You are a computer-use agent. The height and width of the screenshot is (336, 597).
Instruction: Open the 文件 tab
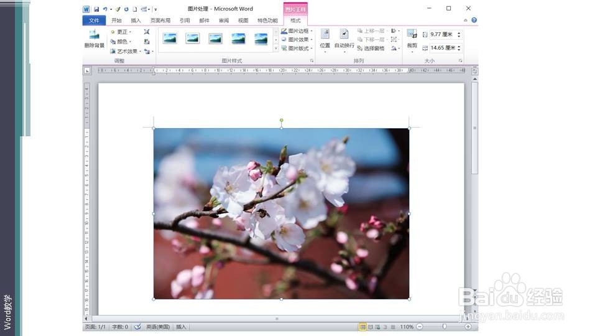point(94,21)
